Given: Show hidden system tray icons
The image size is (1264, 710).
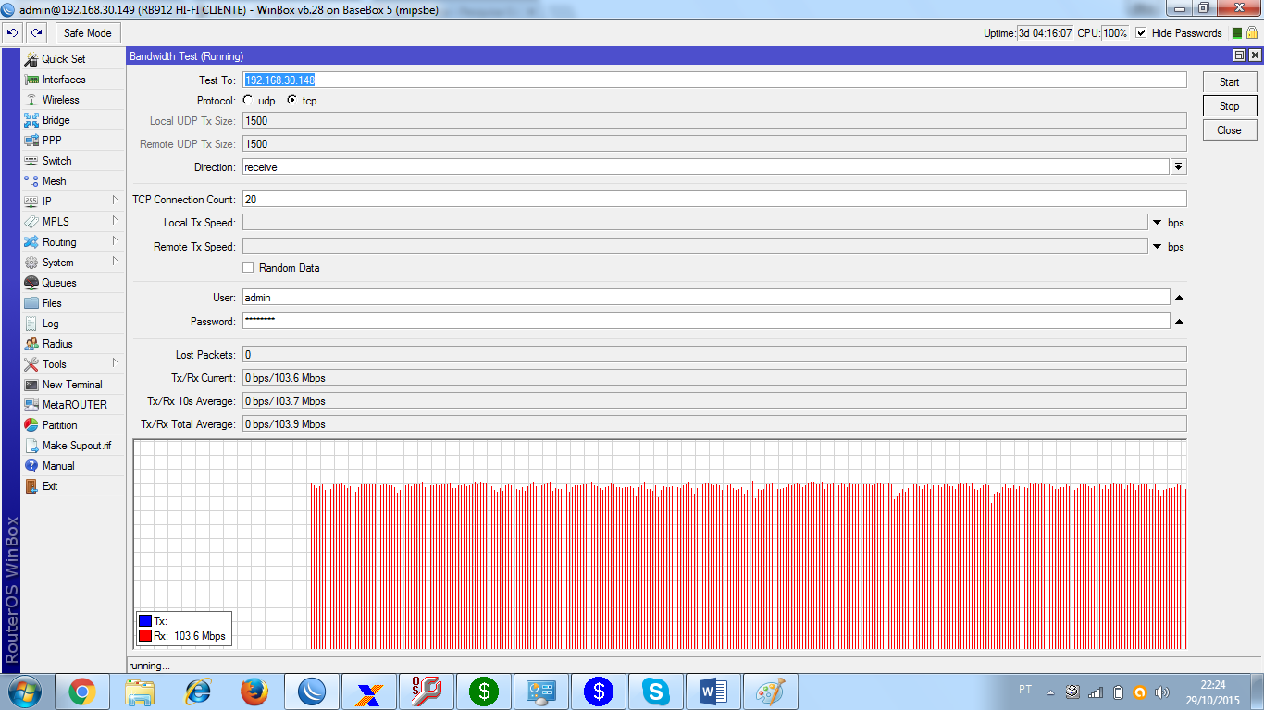Looking at the screenshot, I should [1050, 692].
